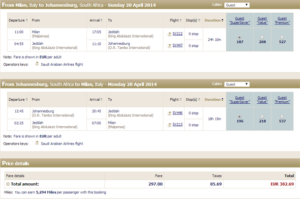This screenshot has width=300, height=199.
Task: Open Cabin dropdown for Milan to Johannesburg
Action: (x=237, y=5)
